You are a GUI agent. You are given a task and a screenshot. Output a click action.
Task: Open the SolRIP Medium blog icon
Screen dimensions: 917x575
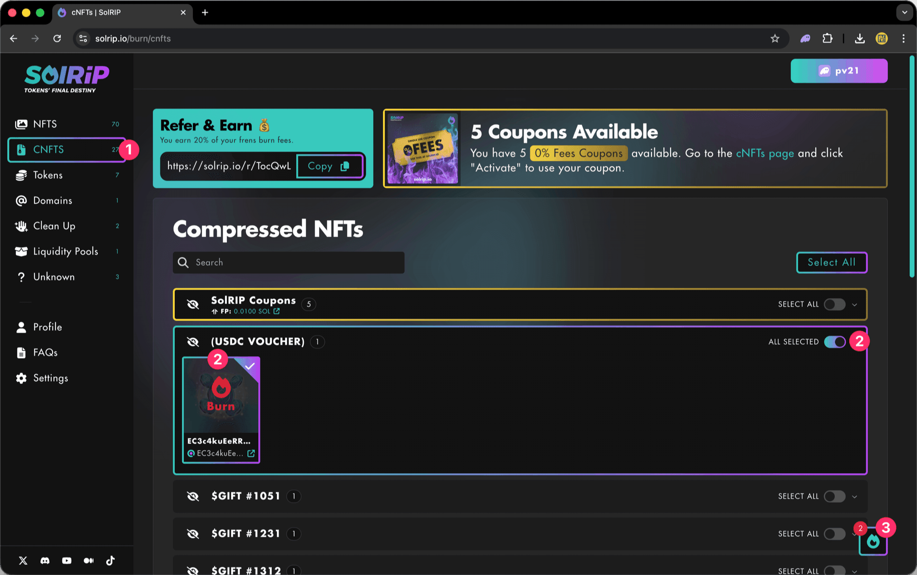pyautogui.click(x=89, y=561)
